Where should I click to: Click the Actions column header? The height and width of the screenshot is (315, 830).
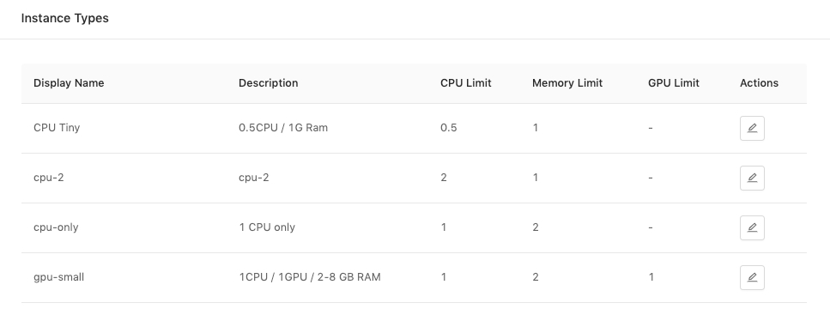coord(759,83)
